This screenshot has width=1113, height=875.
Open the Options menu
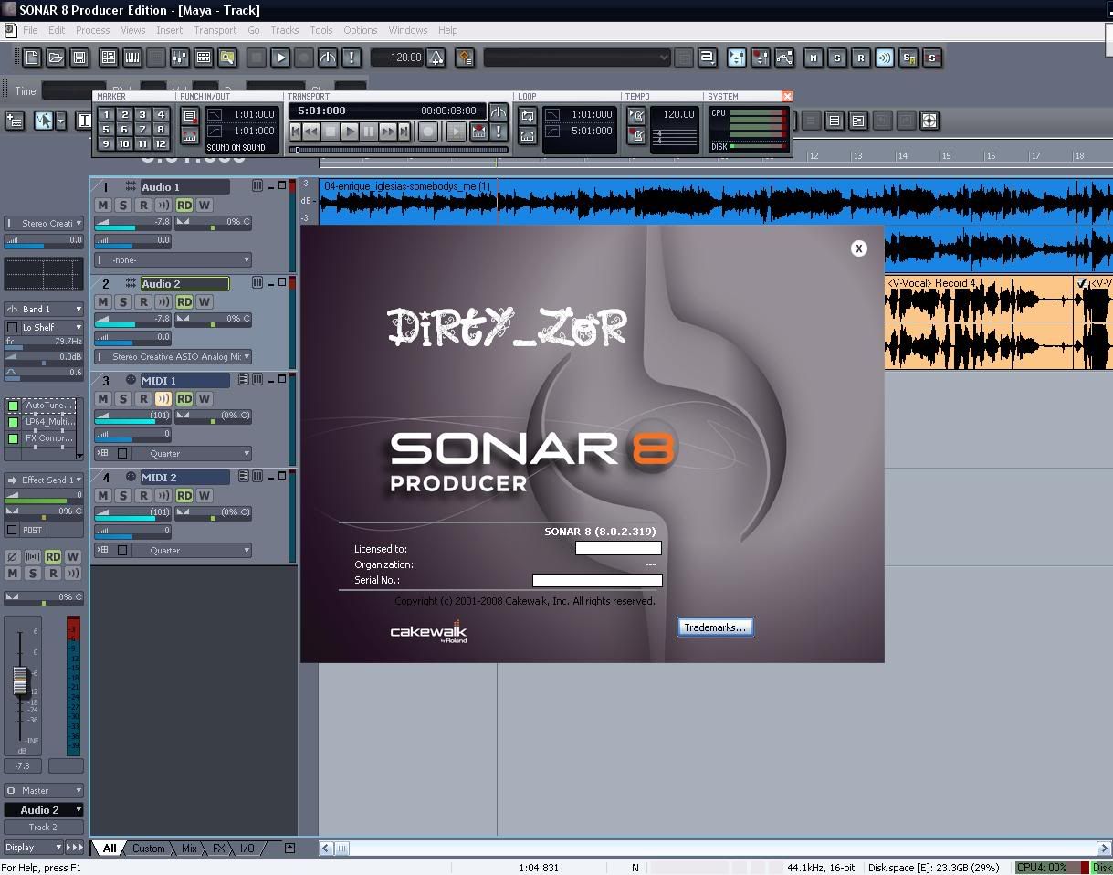tap(361, 30)
